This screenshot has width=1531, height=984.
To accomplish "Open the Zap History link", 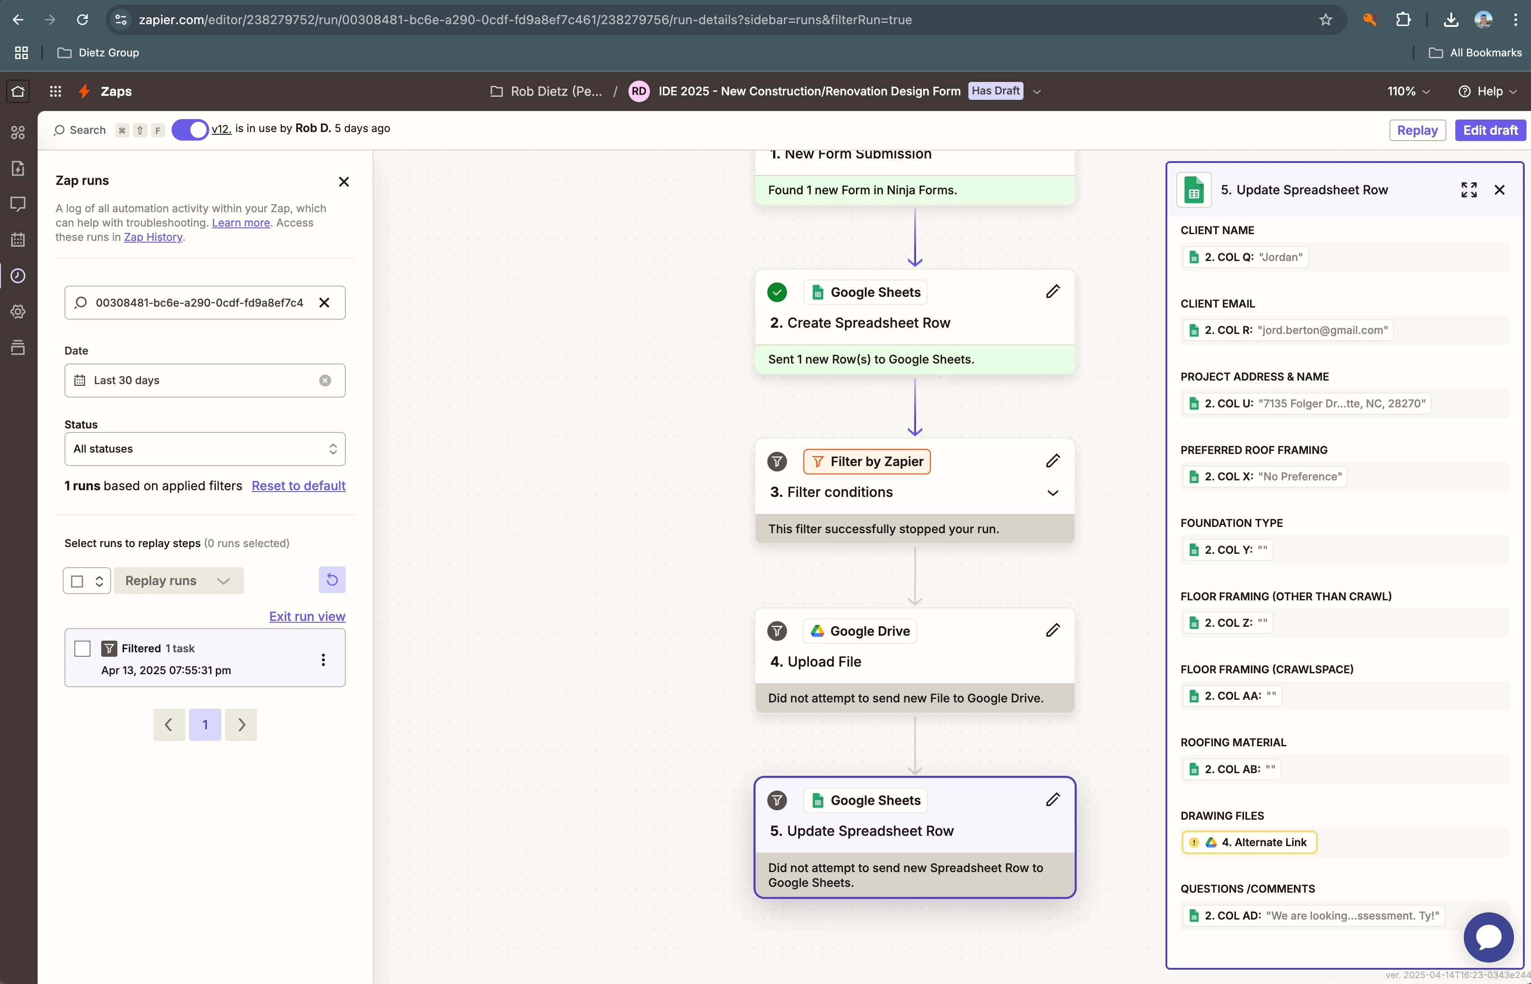I will click(153, 237).
